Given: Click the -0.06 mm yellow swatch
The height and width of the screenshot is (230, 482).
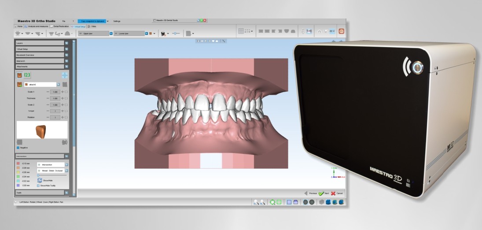Looking at the screenshot, I should (18, 172).
